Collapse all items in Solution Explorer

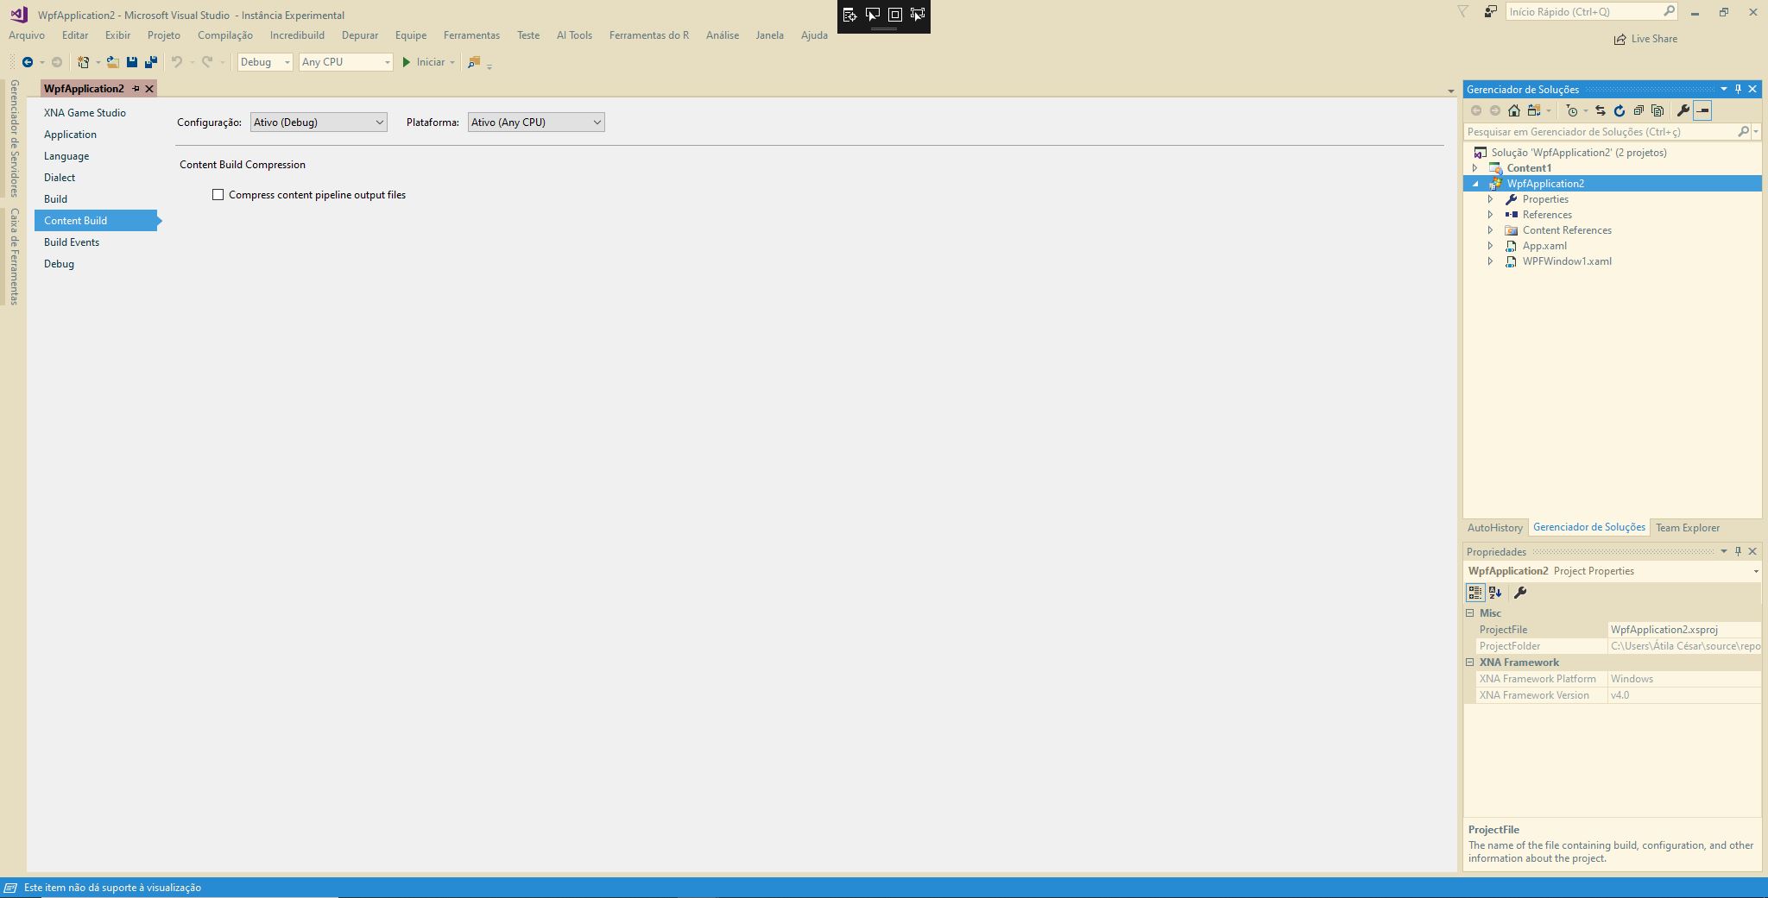pos(1636,110)
